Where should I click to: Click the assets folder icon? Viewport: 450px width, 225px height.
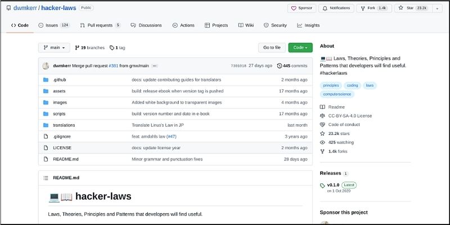46,91
